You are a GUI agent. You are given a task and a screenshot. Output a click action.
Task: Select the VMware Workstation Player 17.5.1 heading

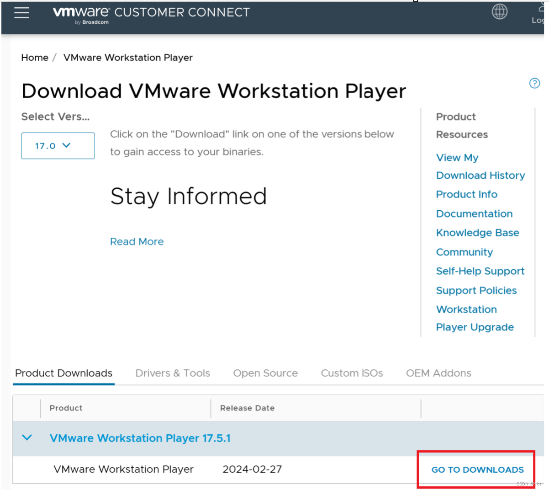pos(140,437)
